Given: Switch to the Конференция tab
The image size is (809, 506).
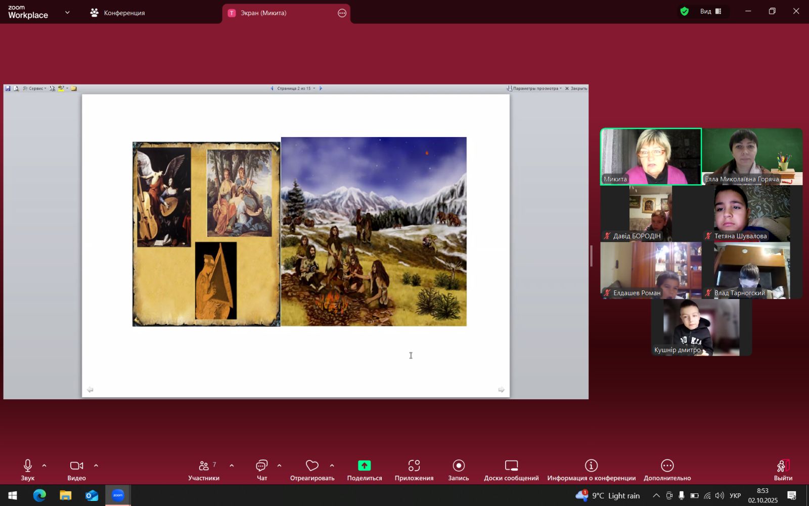Looking at the screenshot, I should [117, 13].
